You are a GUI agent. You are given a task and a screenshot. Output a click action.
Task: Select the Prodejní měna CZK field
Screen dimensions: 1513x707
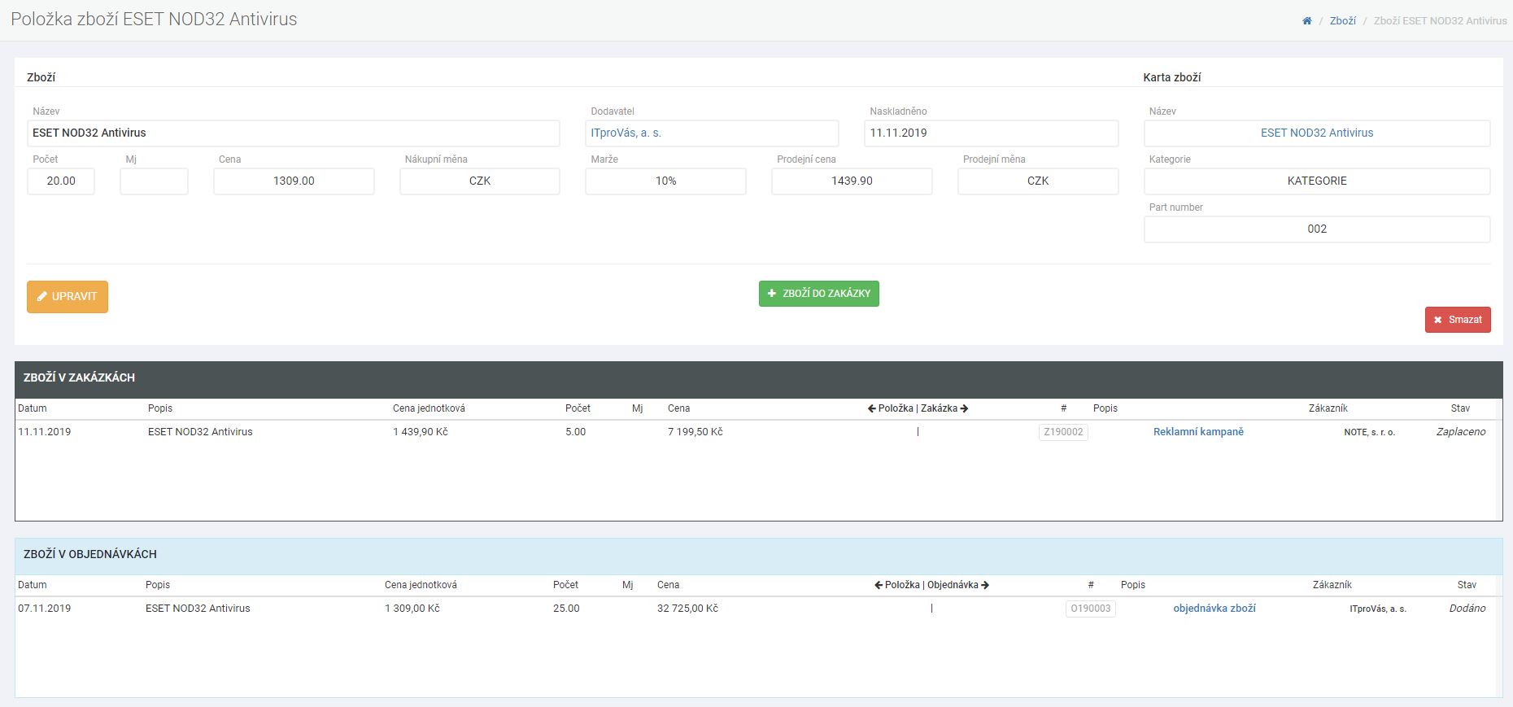(1038, 181)
